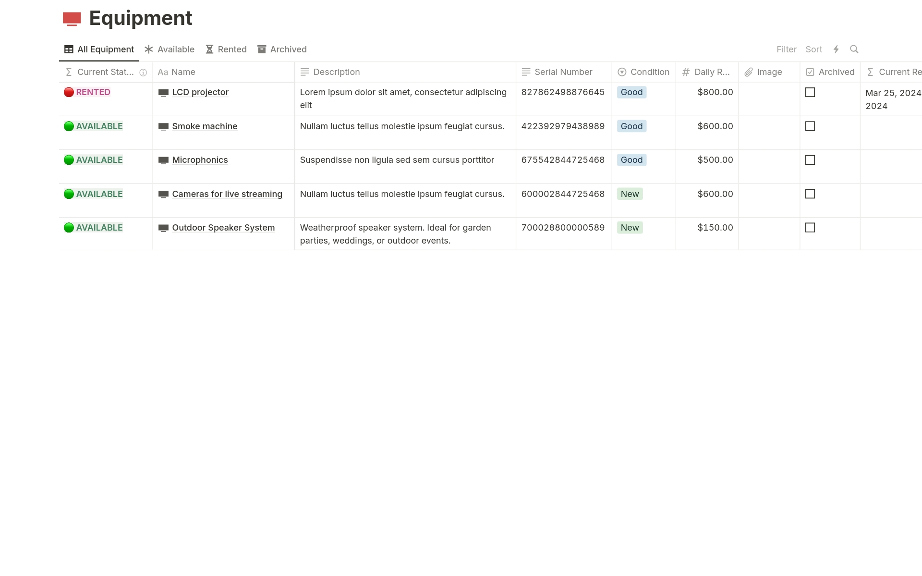Screen dimensions: 922x576
Task: Click the select icon on the Condition column
Action: pos(622,72)
